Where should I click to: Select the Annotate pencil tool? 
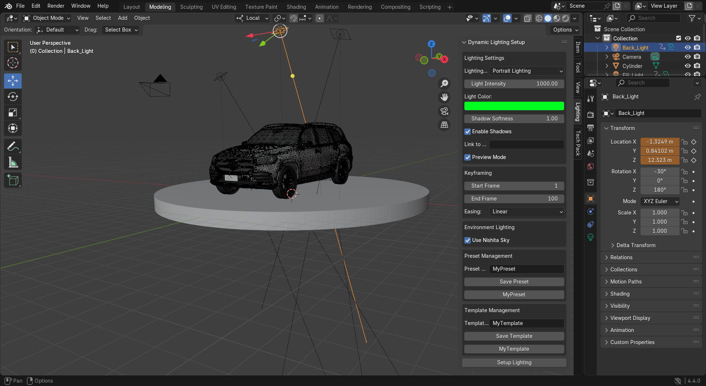(13, 146)
